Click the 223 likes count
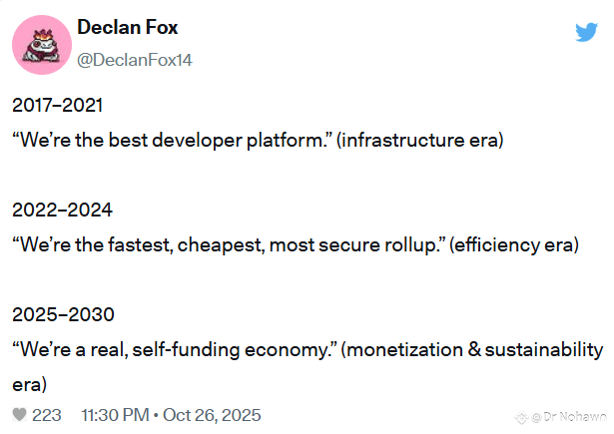 47,415
